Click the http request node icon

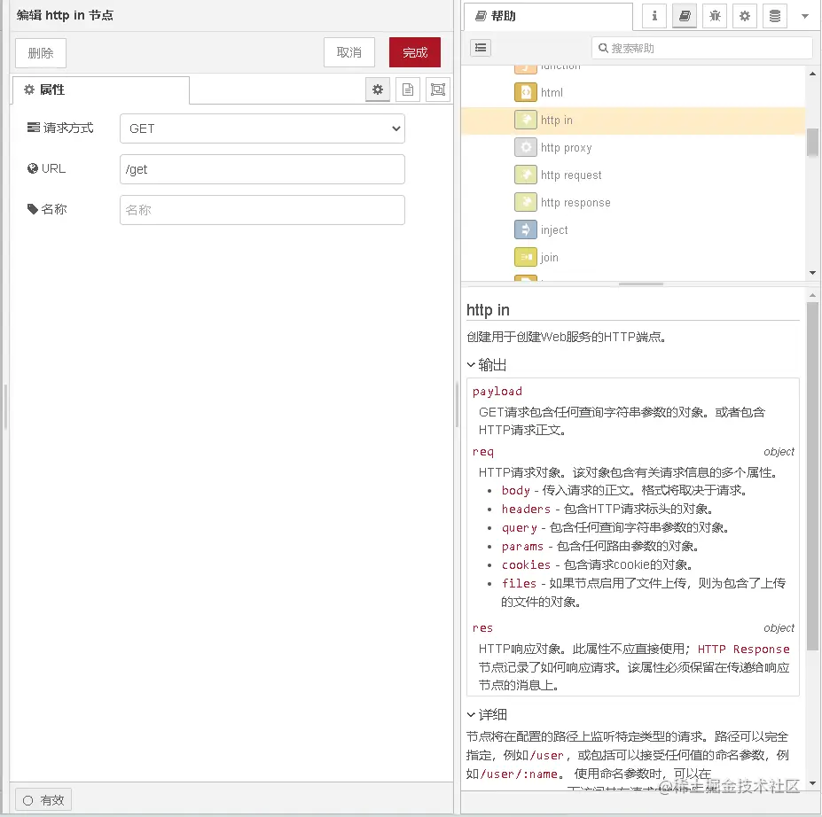point(526,175)
